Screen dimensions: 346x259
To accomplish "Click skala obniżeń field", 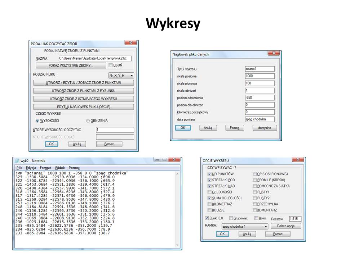I will [260, 91].
